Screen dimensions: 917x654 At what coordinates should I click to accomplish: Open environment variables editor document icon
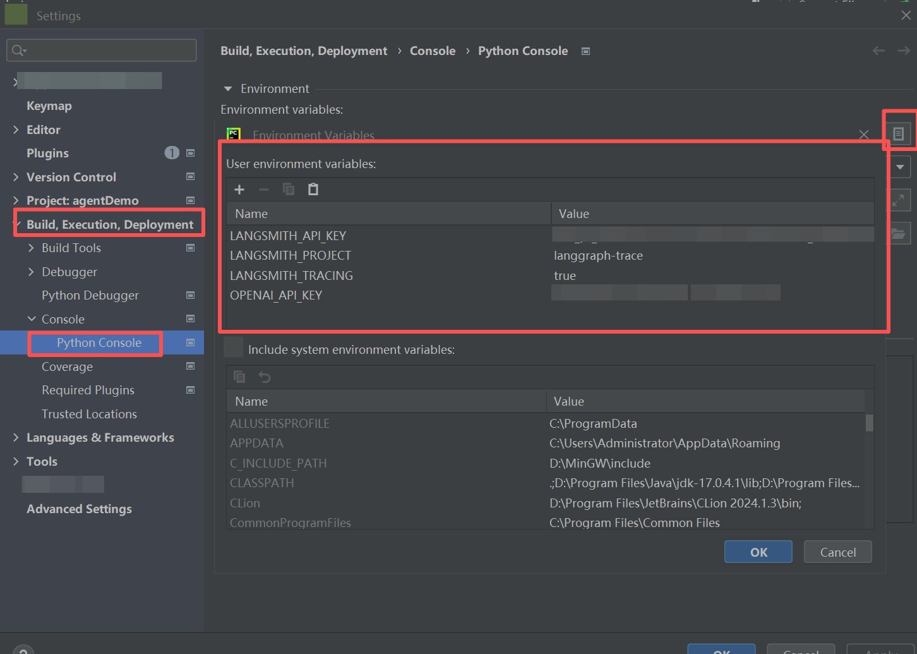(x=898, y=134)
